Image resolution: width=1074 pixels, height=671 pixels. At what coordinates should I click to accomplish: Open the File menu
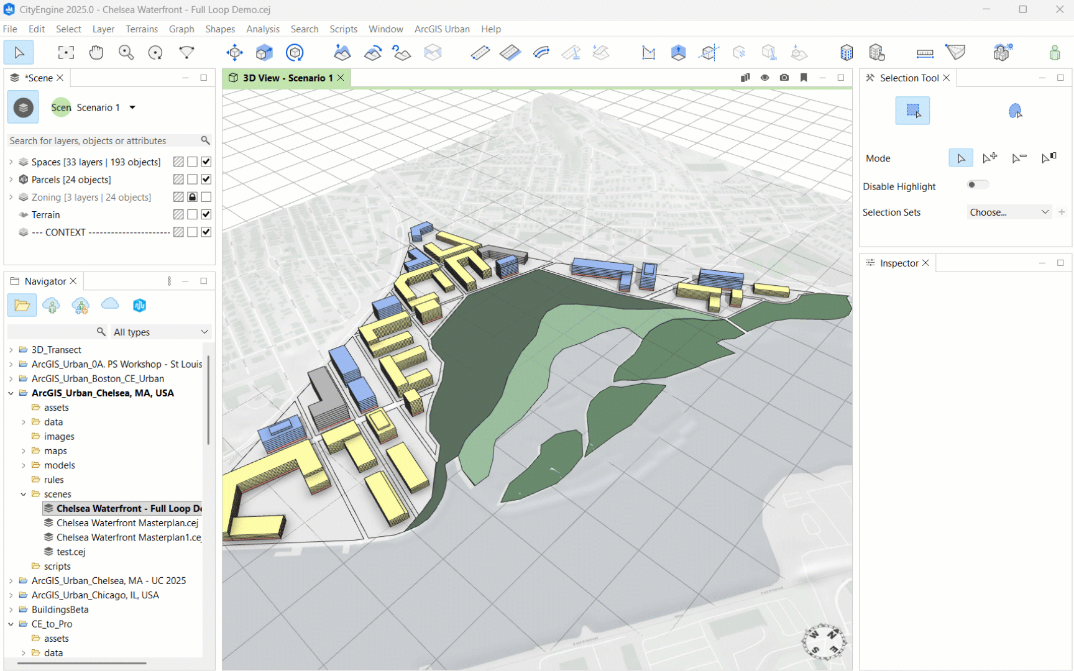[x=10, y=29]
